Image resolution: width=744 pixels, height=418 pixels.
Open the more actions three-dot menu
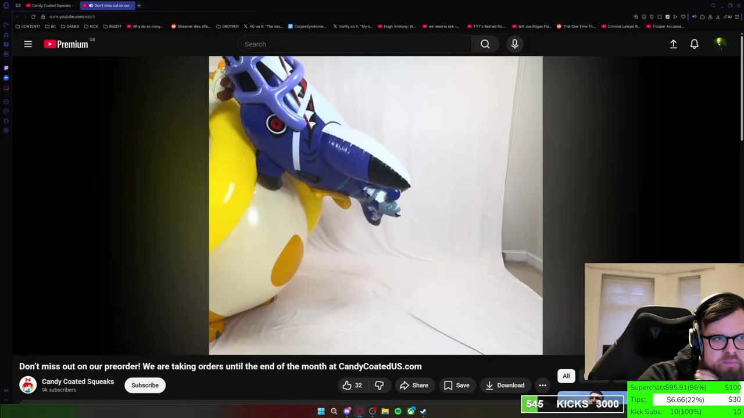(x=542, y=385)
